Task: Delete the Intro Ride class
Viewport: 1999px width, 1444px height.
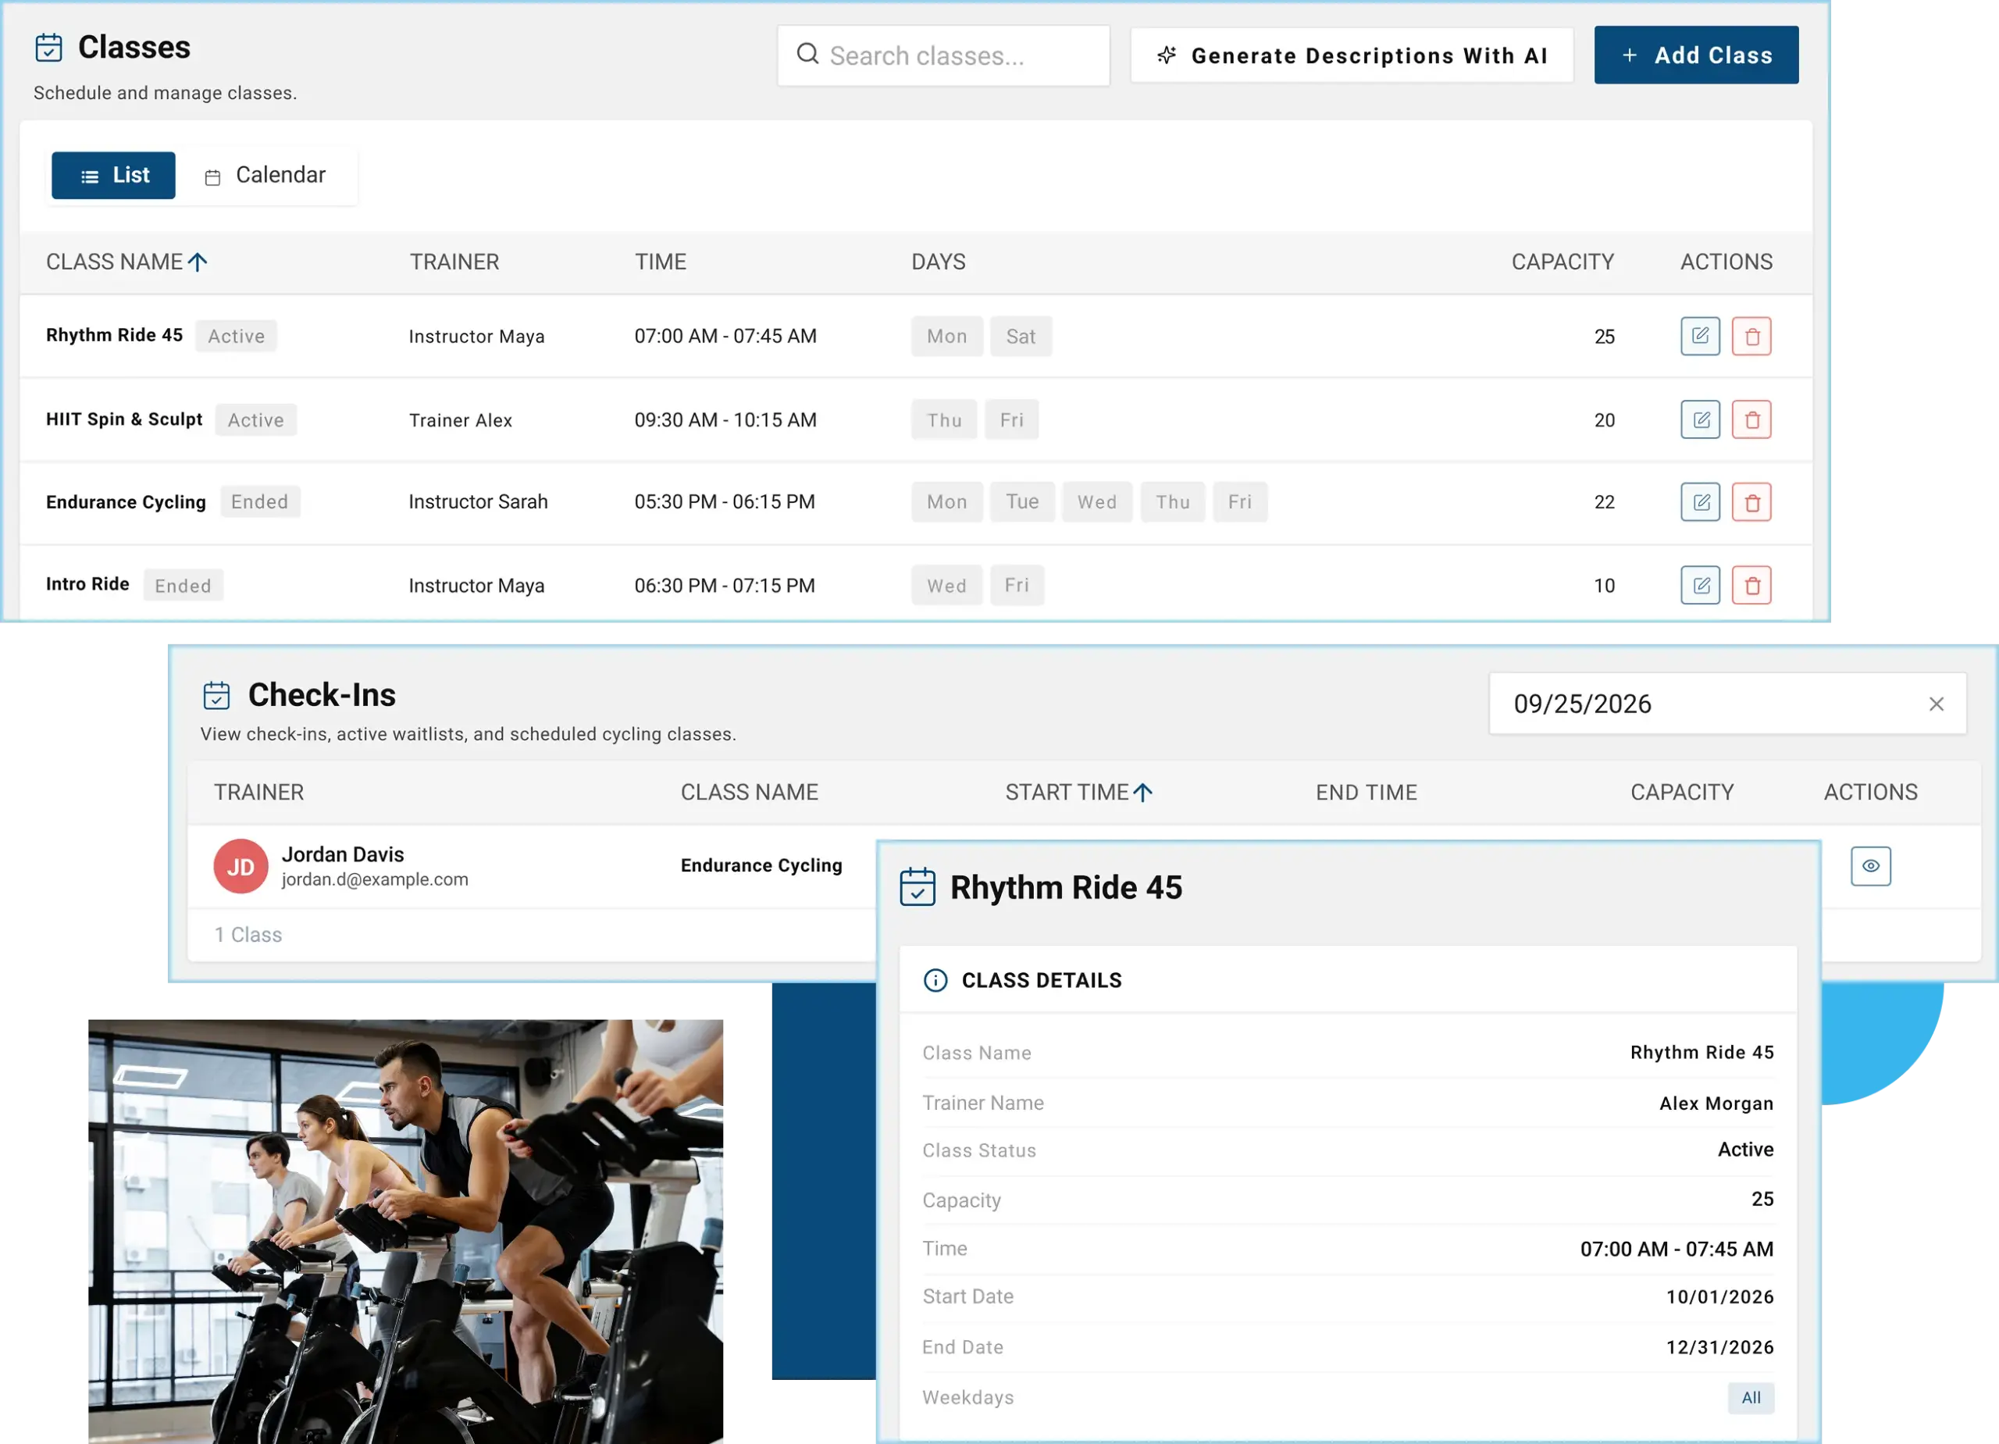Action: pyautogui.click(x=1751, y=584)
